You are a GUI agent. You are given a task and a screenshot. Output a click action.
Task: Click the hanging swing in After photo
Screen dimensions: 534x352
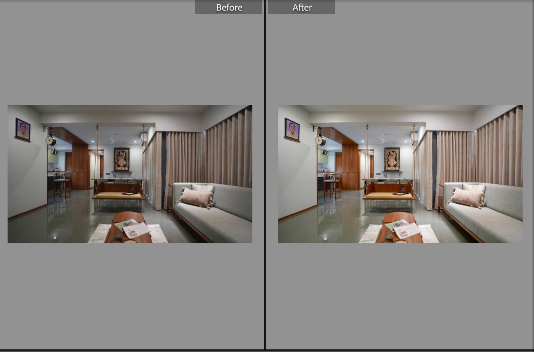389,190
